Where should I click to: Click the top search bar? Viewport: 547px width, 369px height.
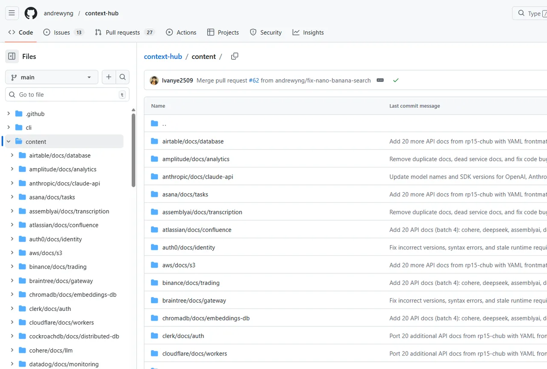529,13
